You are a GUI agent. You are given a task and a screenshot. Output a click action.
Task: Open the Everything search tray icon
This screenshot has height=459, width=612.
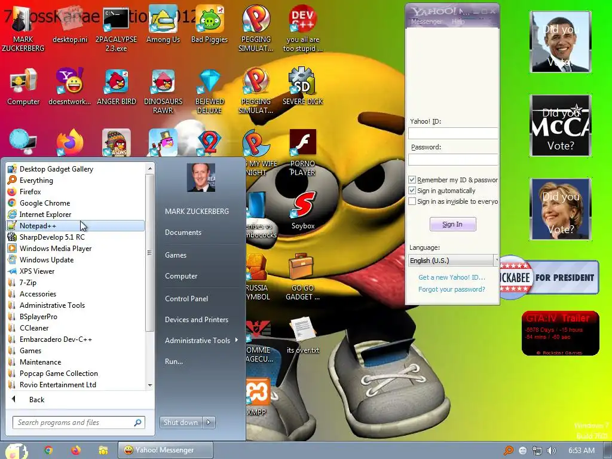click(508, 451)
